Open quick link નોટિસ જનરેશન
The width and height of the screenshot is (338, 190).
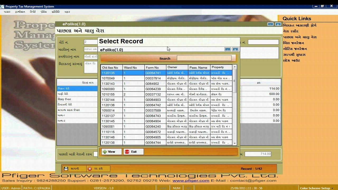click(295, 49)
